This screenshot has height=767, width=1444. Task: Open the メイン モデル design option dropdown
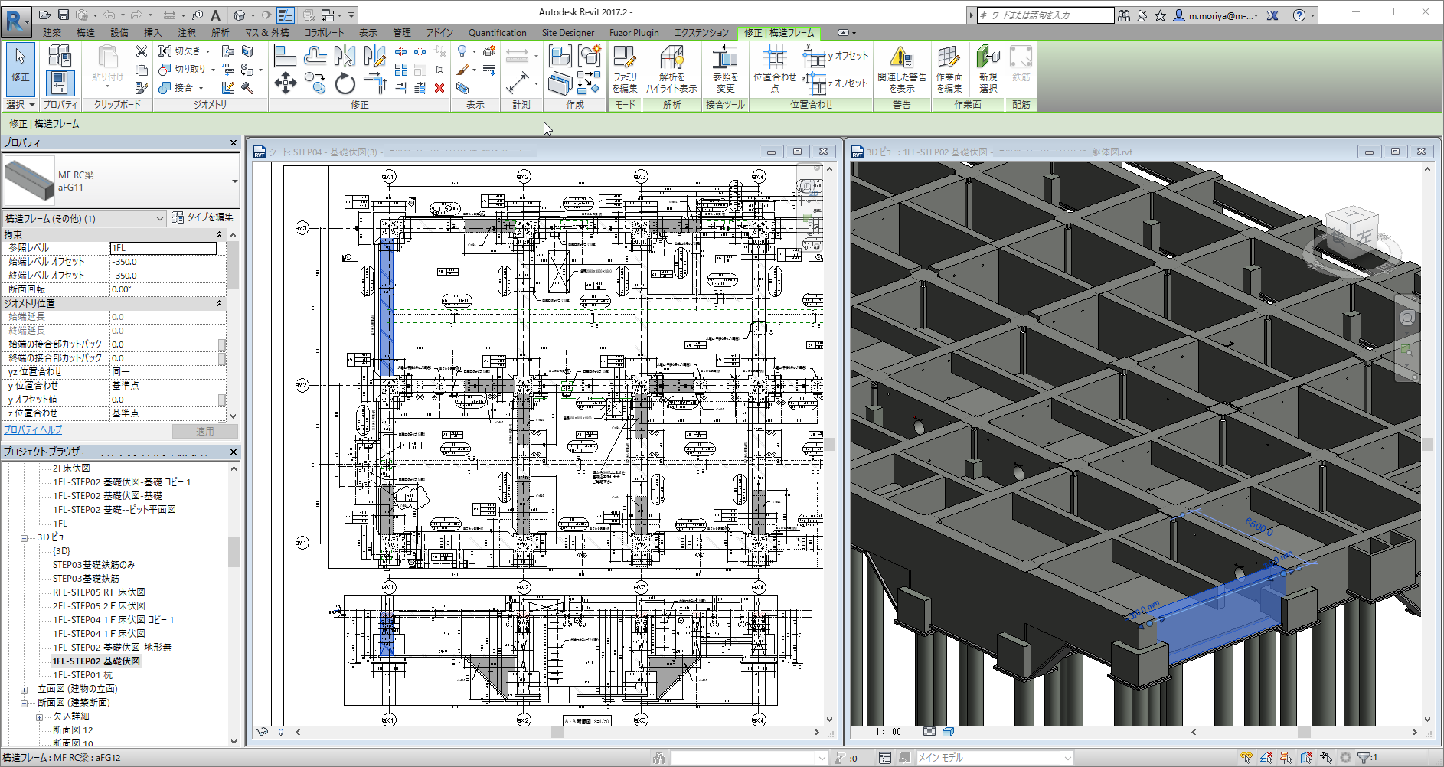(1067, 758)
